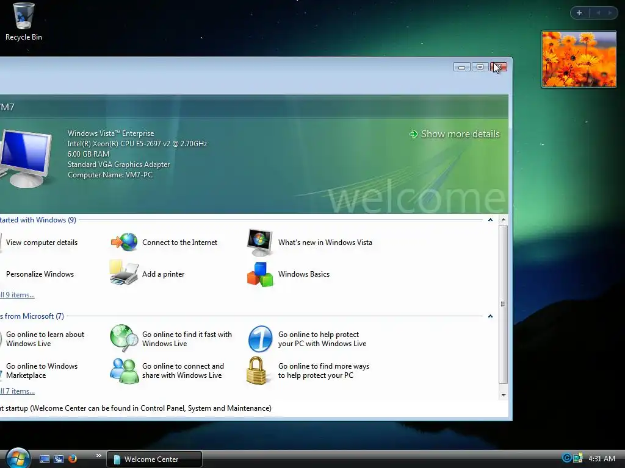Click the green arrow beside Show more details
The image size is (625, 468).
tap(413, 134)
